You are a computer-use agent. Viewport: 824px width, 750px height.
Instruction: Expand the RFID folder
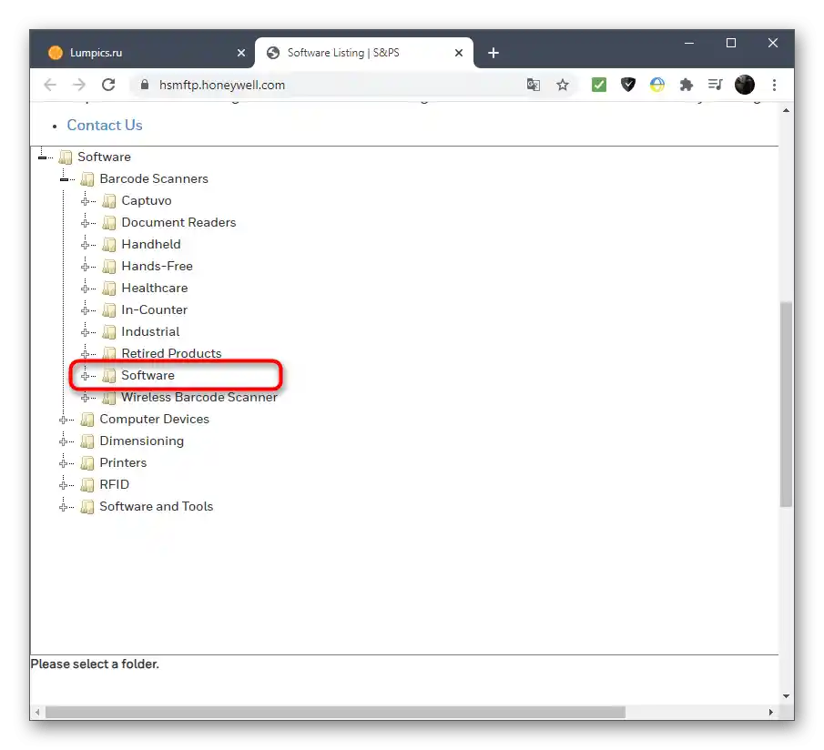point(64,485)
